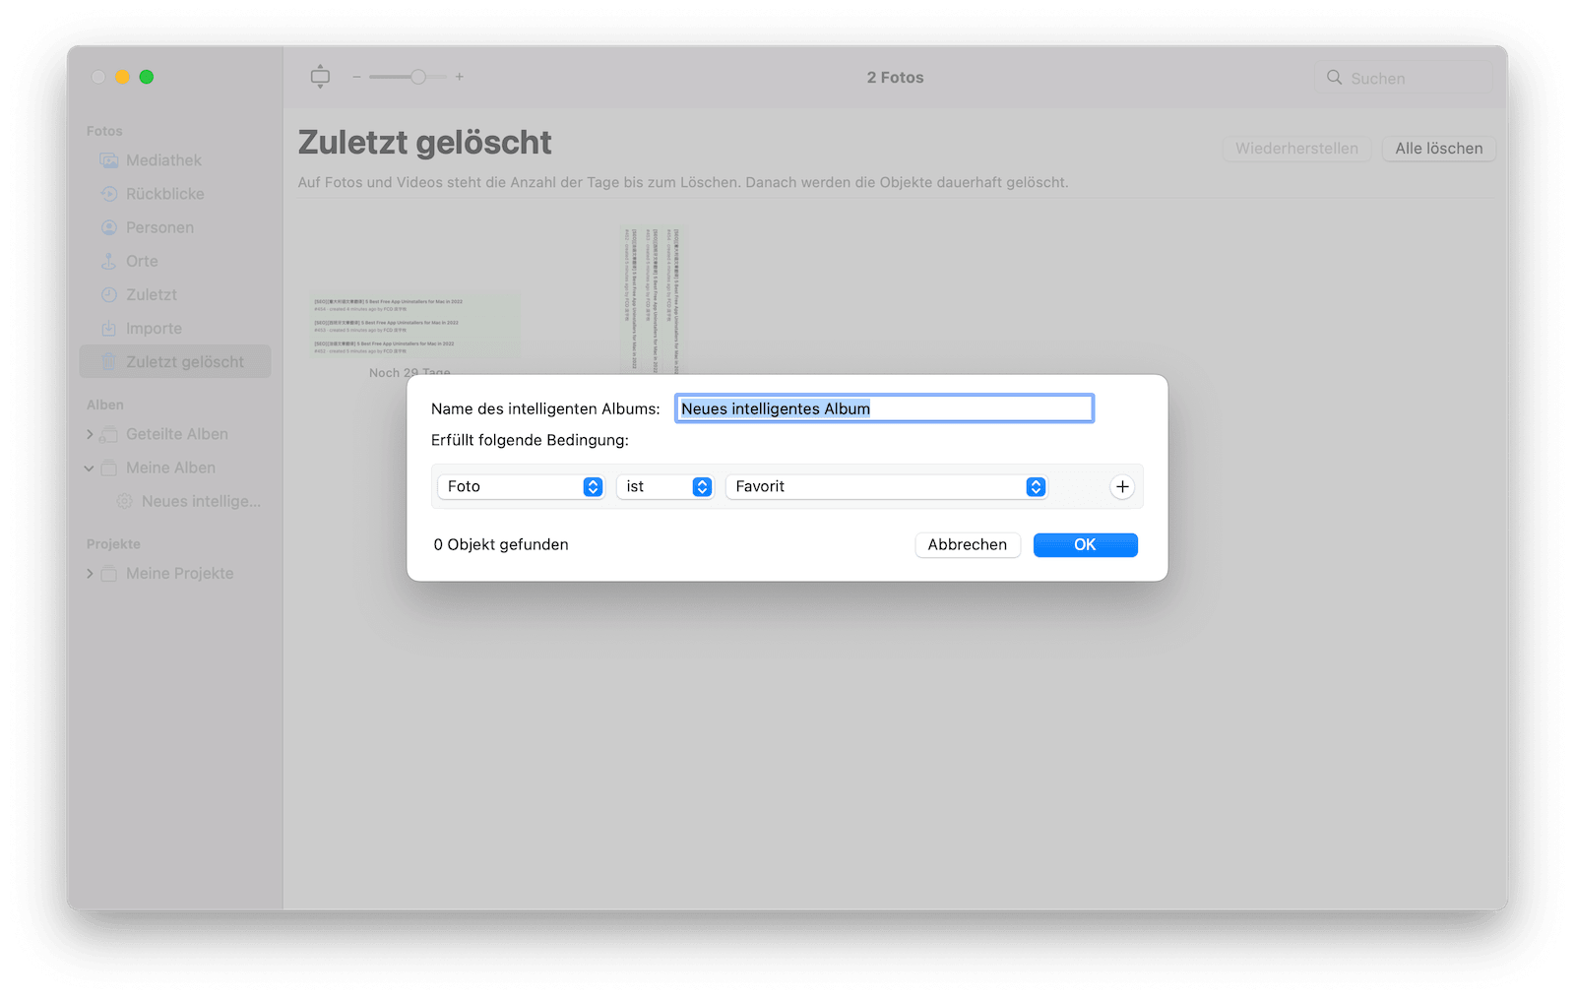Viewport: 1575px width, 999px height.
Task: Click the Alle löschen button
Action: pyautogui.click(x=1438, y=149)
